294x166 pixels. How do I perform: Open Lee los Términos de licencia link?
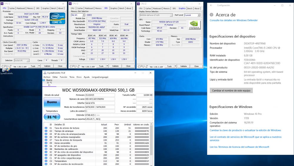click(x=239, y=147)
